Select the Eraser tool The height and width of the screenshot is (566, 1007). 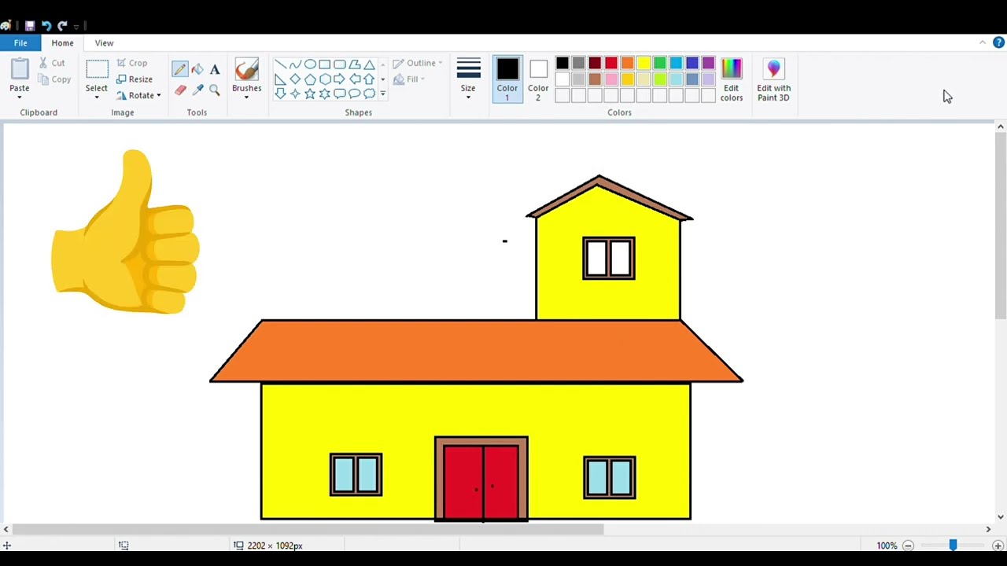(180, 90)
